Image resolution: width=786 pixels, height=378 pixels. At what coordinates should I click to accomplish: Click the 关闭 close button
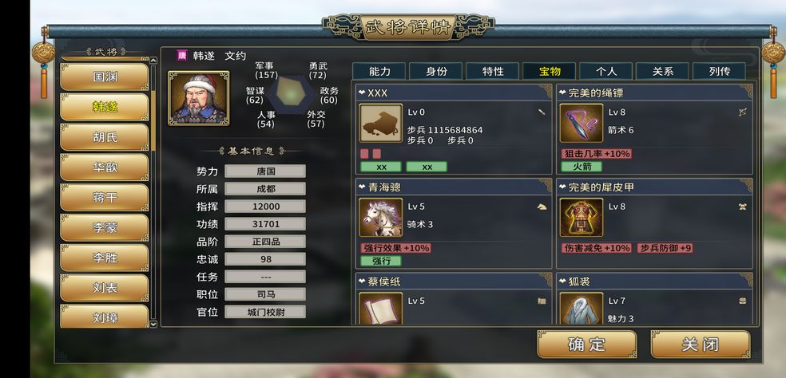coord(701,344)
